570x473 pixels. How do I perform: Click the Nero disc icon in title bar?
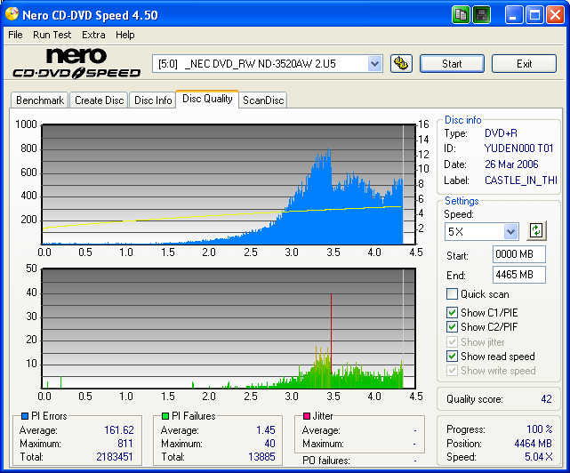tap(12, 14)
